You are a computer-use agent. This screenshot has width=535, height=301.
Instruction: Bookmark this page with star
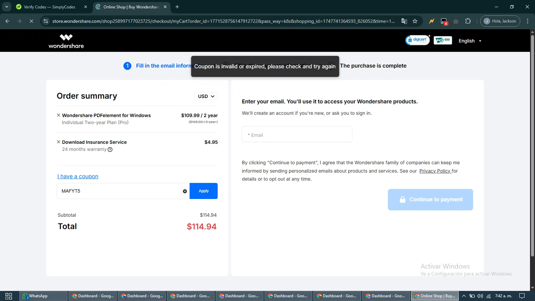click(415, 21)
